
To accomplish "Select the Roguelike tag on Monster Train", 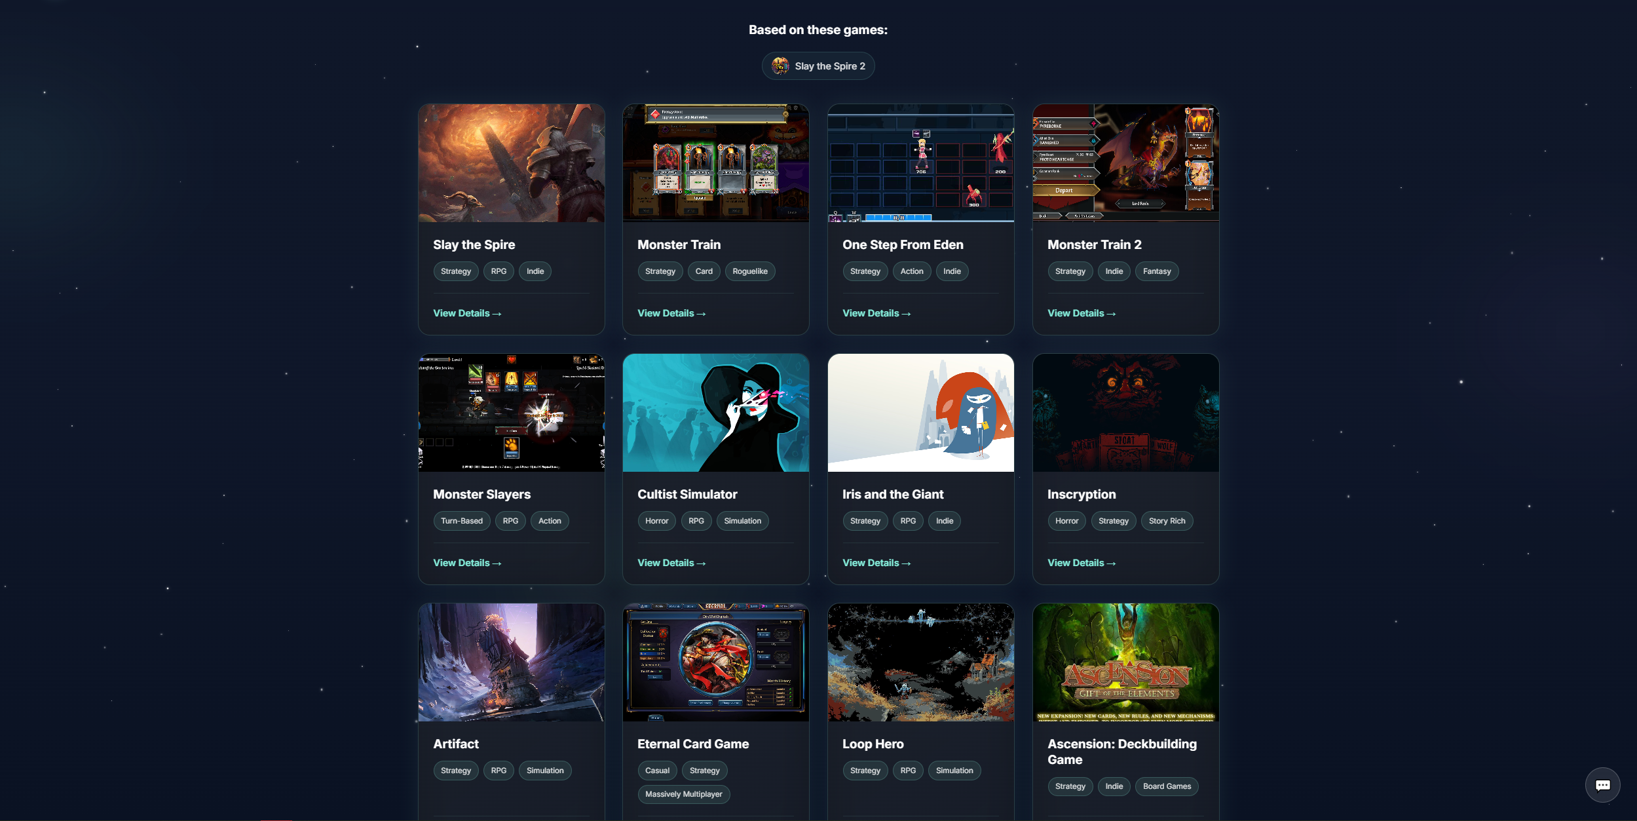I will click(750, 271).
